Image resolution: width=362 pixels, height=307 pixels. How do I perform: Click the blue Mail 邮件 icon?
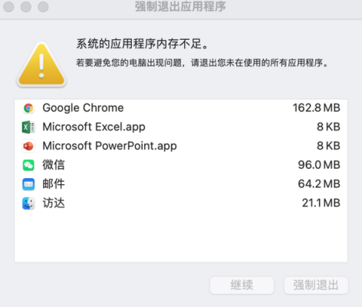tap(28, 184)
